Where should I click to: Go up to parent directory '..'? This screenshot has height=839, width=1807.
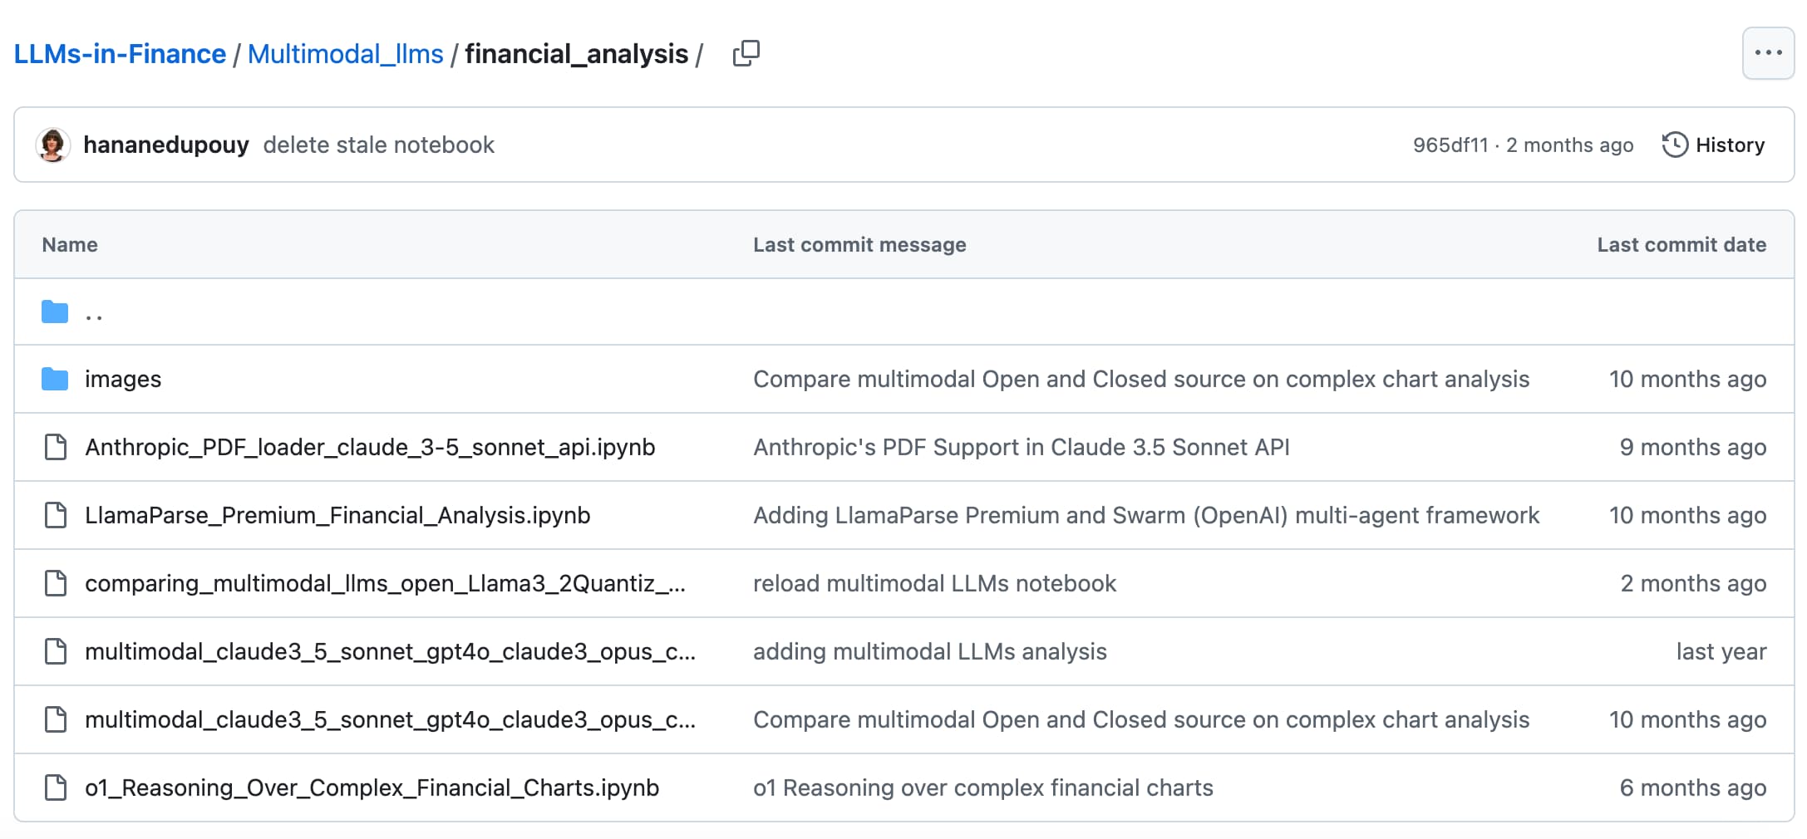[x=94, y=314]
